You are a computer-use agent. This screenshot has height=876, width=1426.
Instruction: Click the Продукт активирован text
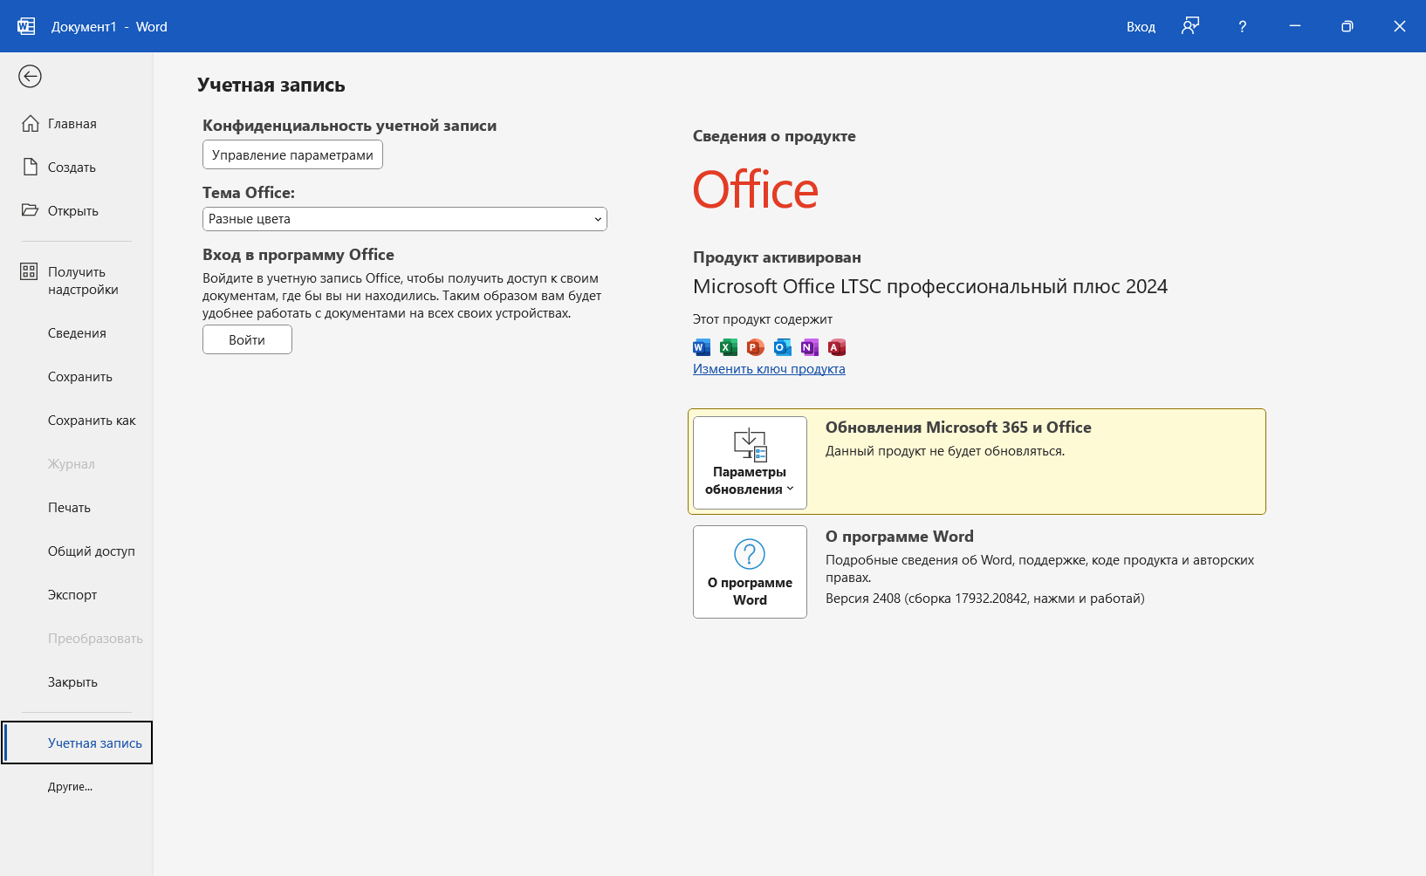(777, 257)
